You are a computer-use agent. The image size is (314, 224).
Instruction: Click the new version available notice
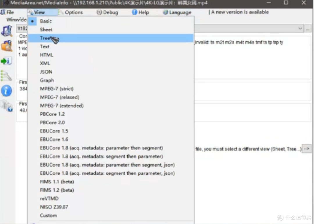(240, 12)
